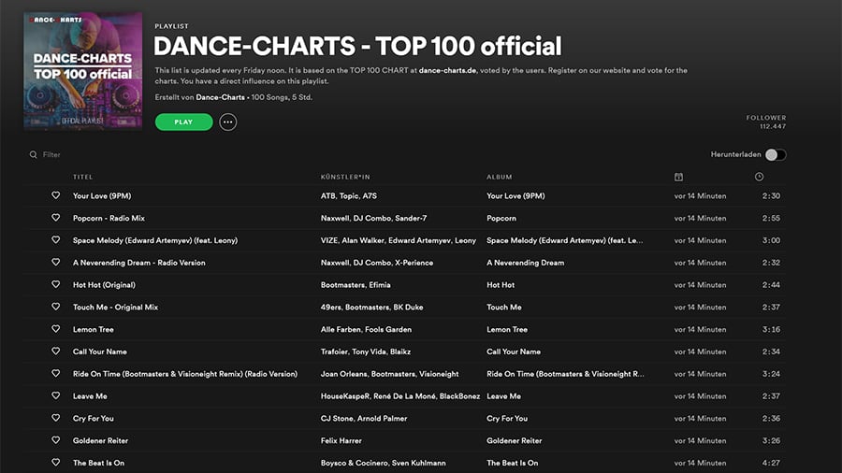Like the Ride On Time remix track
Image resolution: width=842 pixels, height=473 pixels.
56,374
